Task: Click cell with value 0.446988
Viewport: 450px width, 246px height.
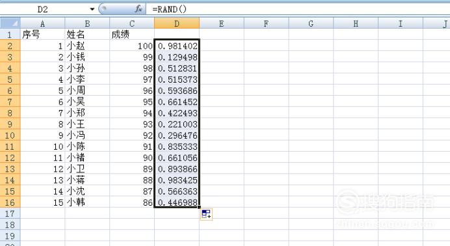Action: [x=177, y=202]
